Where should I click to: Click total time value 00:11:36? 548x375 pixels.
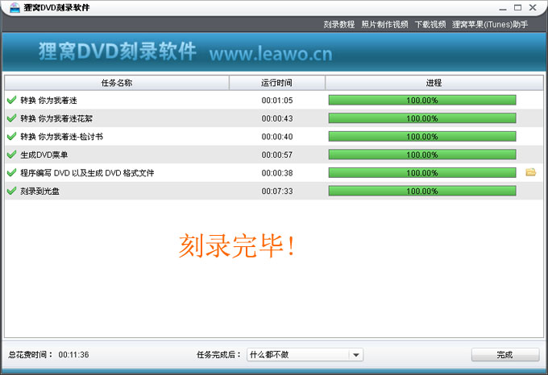tap(73, 355)
